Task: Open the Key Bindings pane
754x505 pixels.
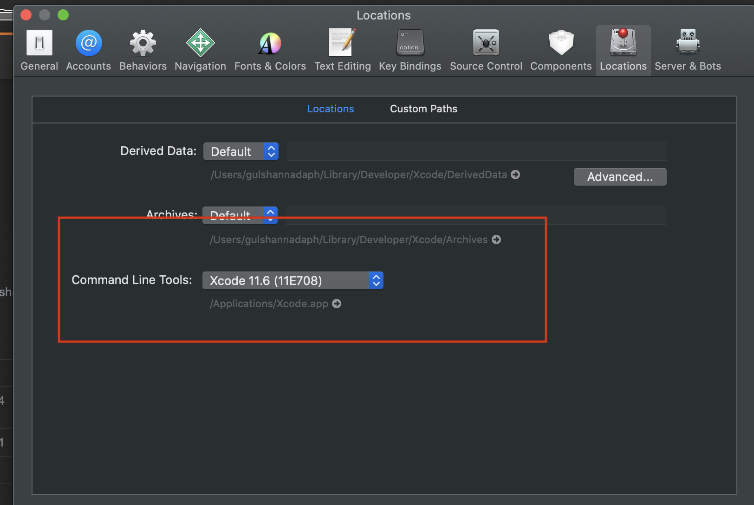Action: point(410,50)
